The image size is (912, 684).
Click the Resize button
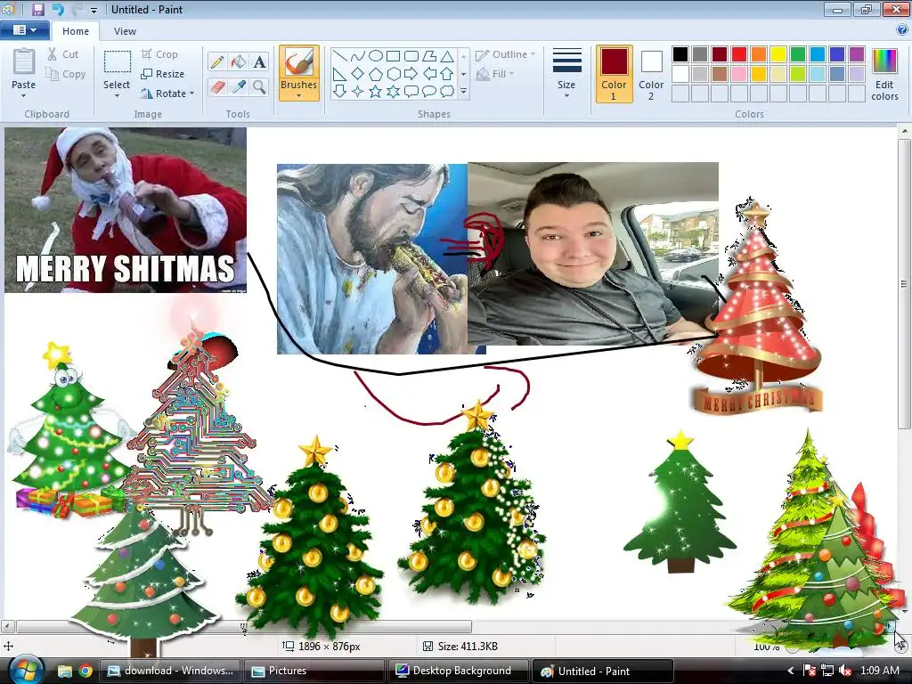(163, 74)
